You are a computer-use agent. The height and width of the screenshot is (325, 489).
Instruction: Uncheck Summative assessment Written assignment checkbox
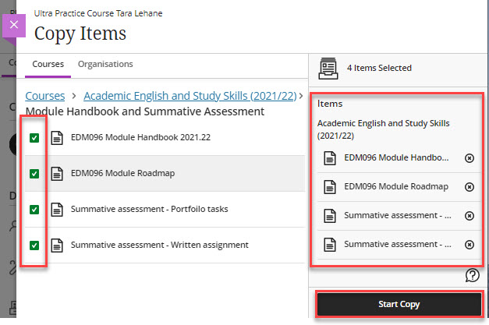click(34, 246)
